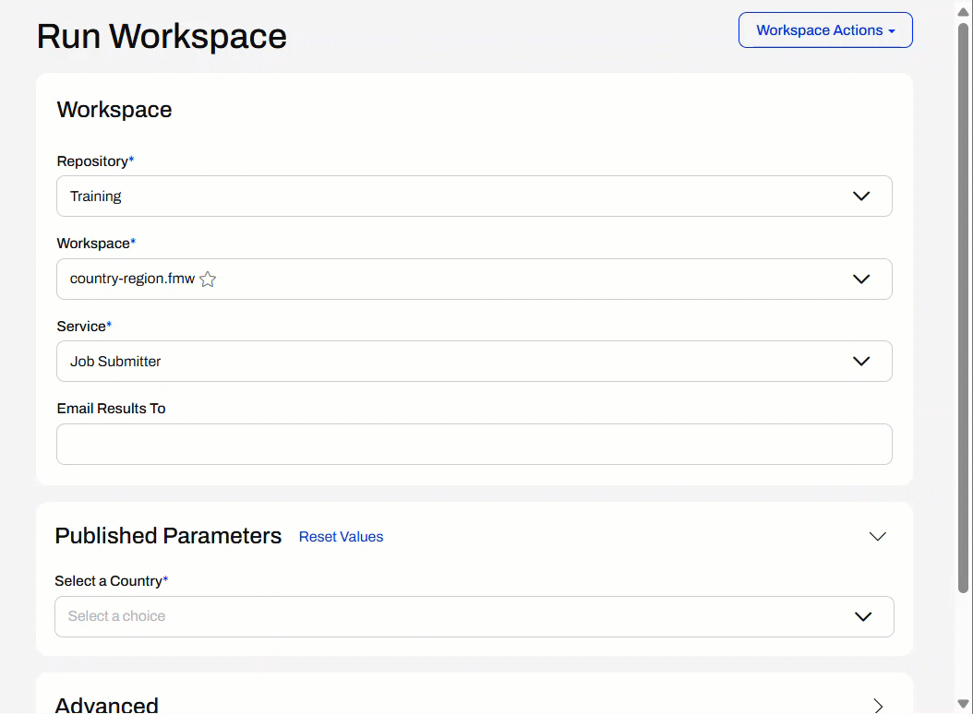Image resolution: width=973 pixels, height=714 pixels.
Task: Click the Published Parameters heading
Action: tap(168, 536)
